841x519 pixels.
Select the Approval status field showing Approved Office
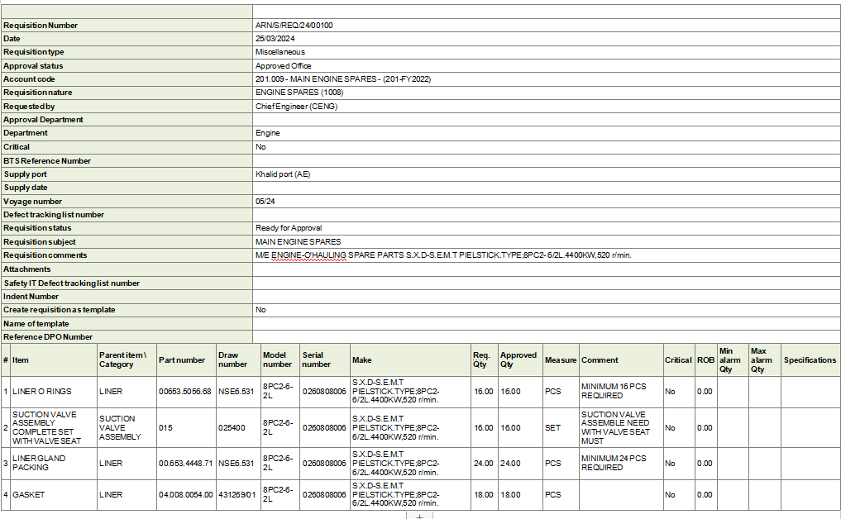pyautogui.click(x=284, y=65)
